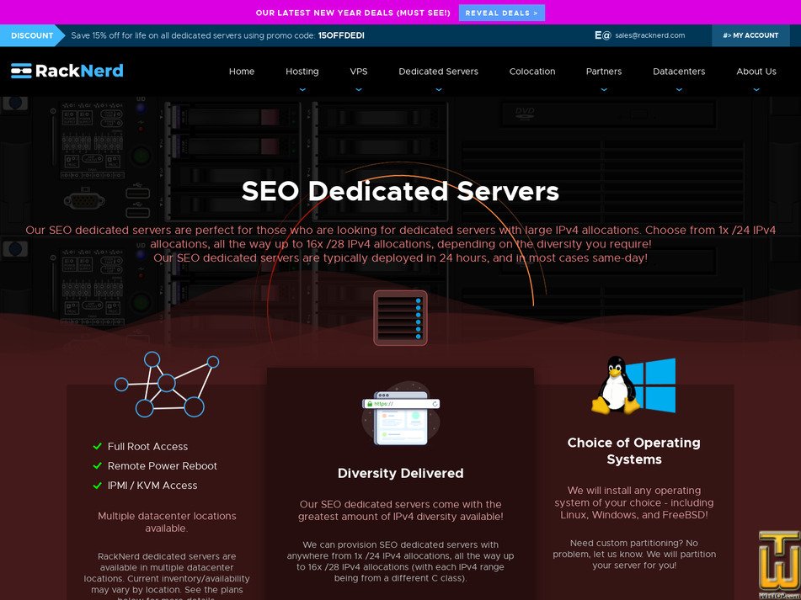Open the Colocation menu item

coord(532,72)
